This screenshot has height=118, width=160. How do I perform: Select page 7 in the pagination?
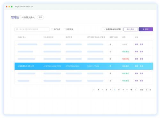pyautogui.click(x=123, y=90)
